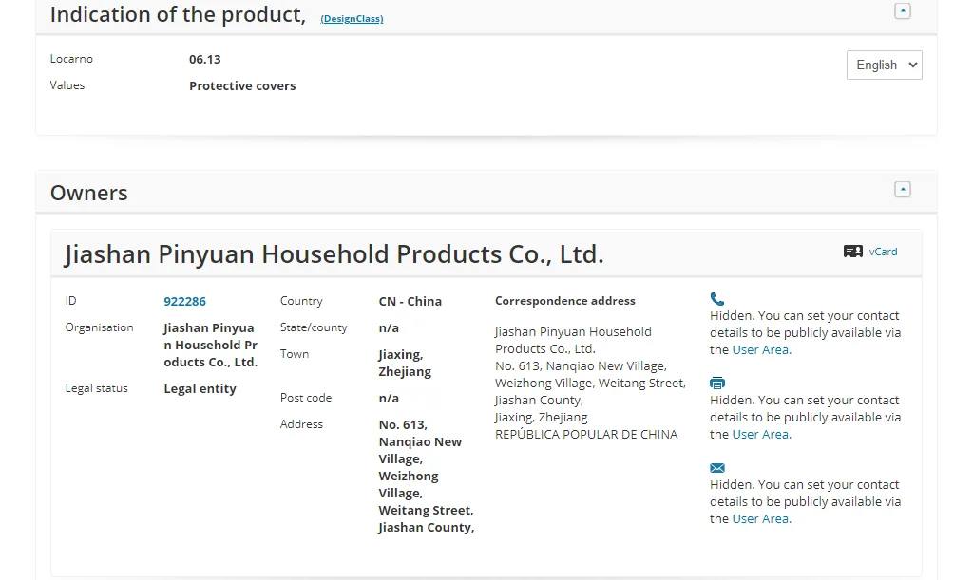Image resolution: width=954 pixels, height=580 pixels.
Task: Open owner ID 922286
Action: [x=185, y=302]
